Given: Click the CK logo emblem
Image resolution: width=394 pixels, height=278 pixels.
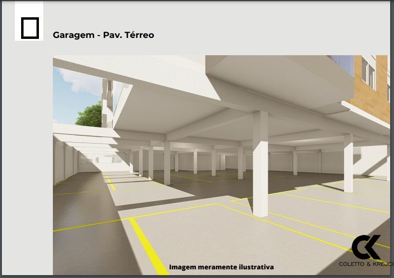Looking at the screenshot, I should coord(367,247).
